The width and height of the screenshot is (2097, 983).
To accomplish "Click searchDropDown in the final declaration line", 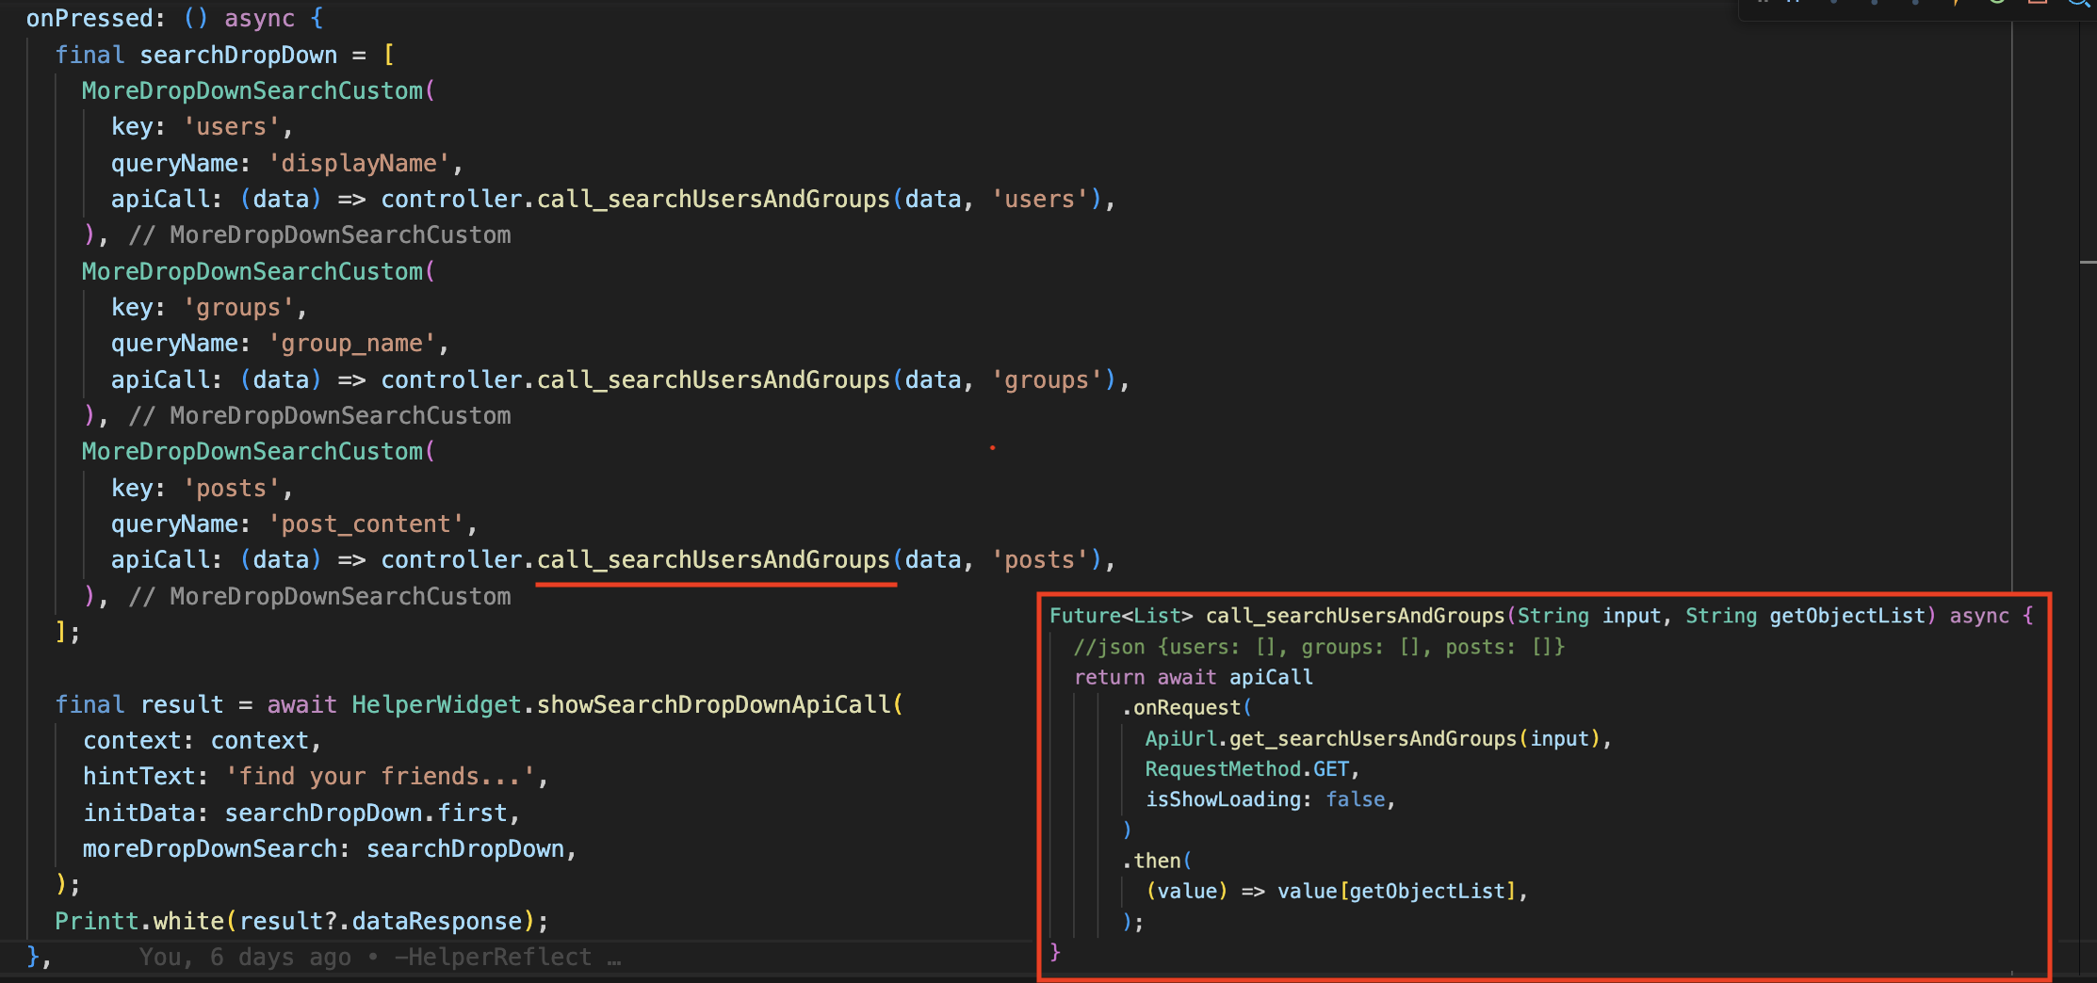I will point(238,55).
